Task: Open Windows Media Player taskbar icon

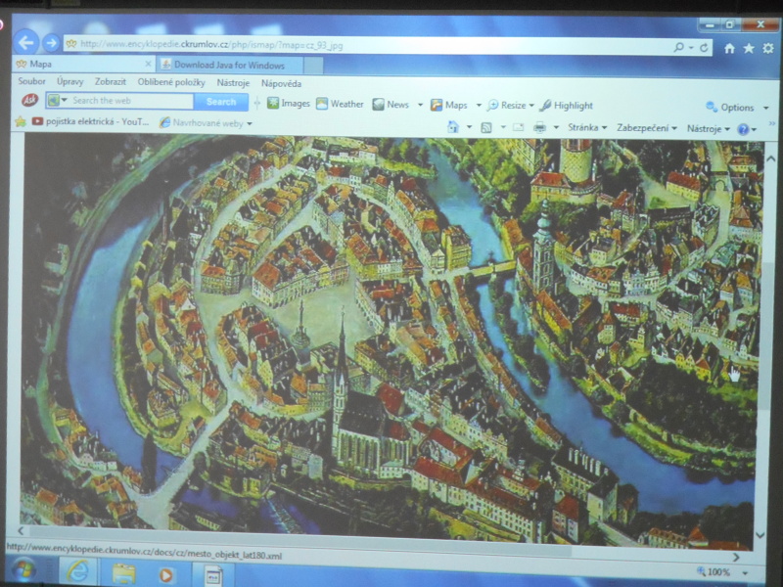Action: click(165, 575)
